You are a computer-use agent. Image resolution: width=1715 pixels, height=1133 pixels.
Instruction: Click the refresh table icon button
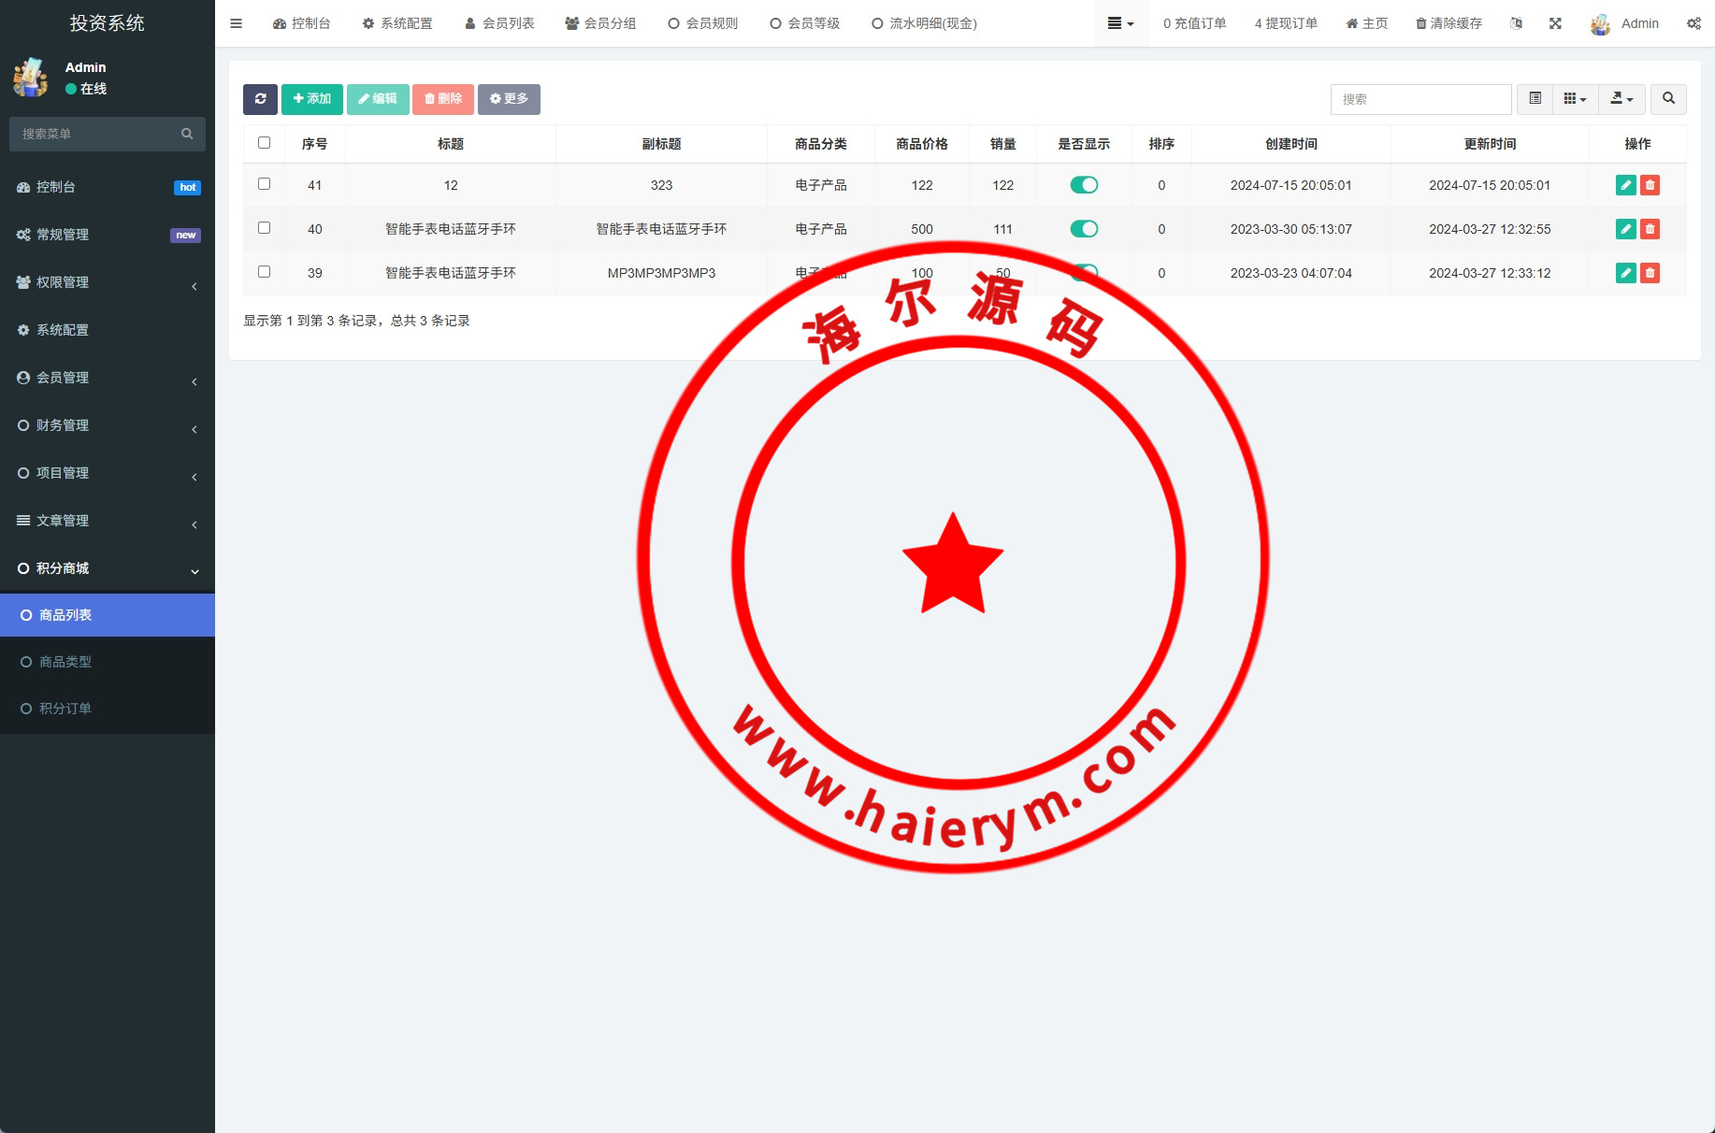tap(260, 99)
